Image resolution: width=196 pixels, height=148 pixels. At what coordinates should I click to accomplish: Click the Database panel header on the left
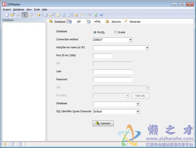click(24, 20)
